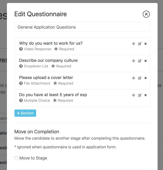Click move handle for 'Why do you want to work for us?'
The image size is (163, 170).
click(133, 44)
